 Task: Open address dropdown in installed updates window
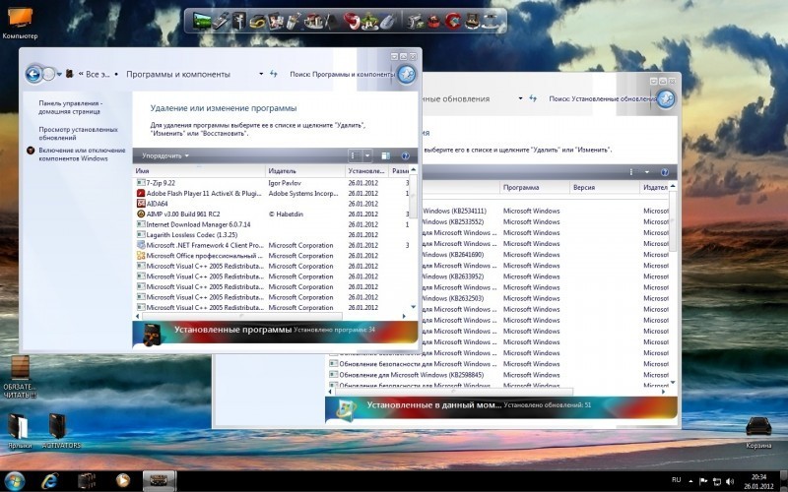520,98
